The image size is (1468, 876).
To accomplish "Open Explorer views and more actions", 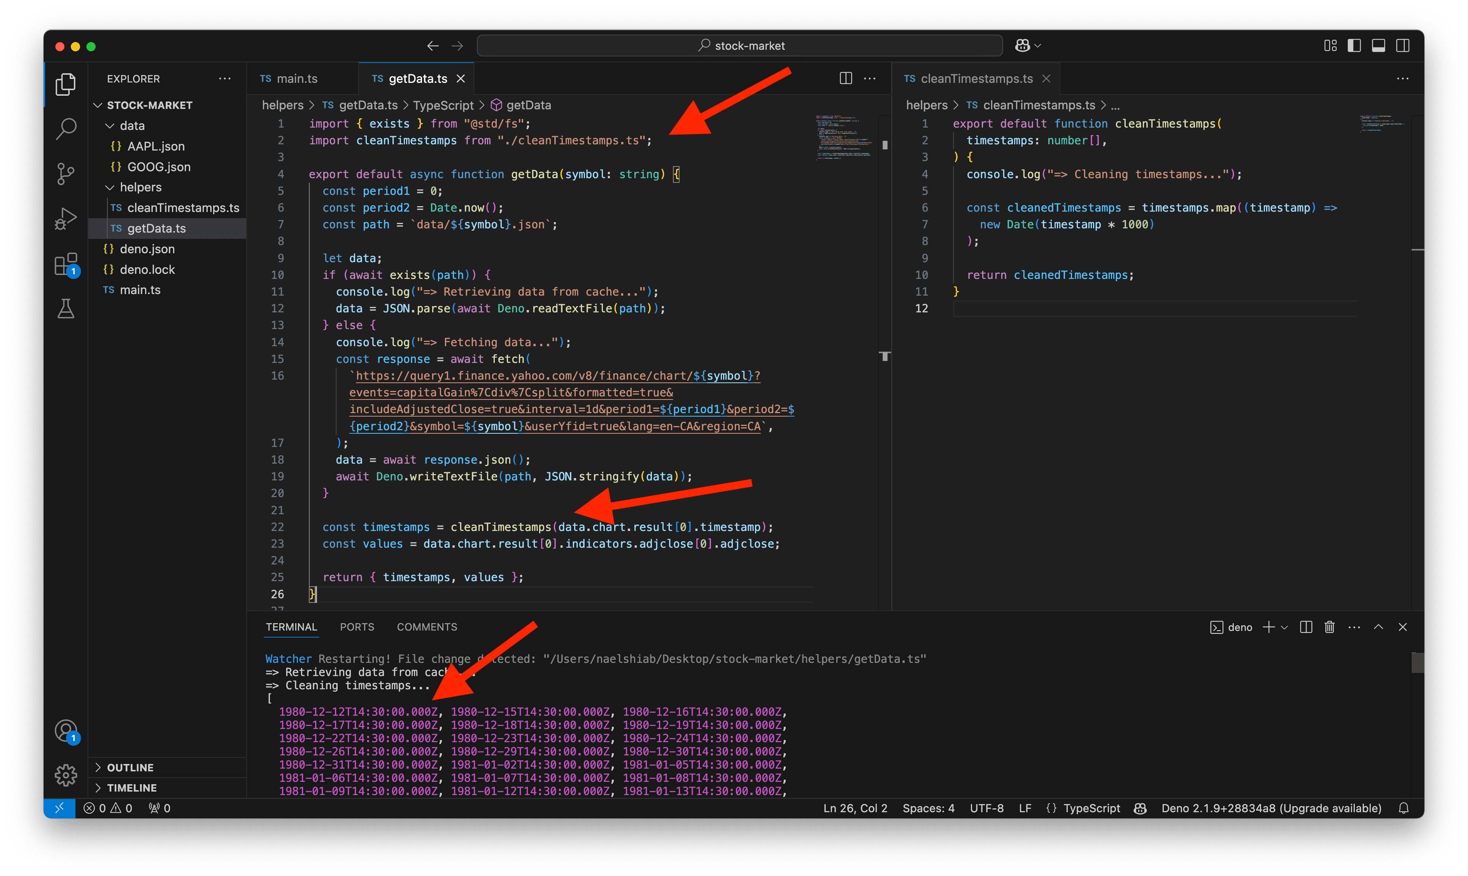I will (224, 79).
